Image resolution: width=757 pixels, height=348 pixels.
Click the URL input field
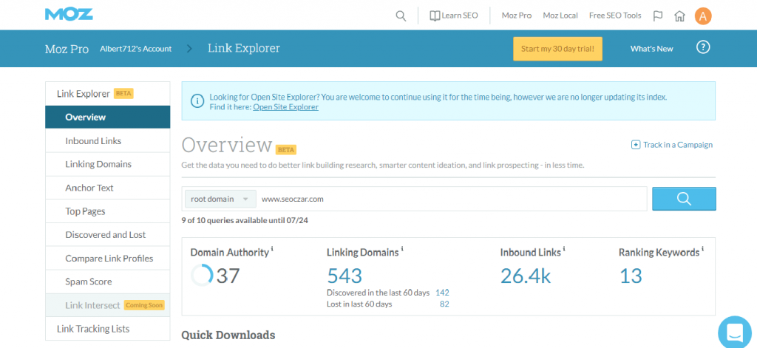(x=452, y=199)
